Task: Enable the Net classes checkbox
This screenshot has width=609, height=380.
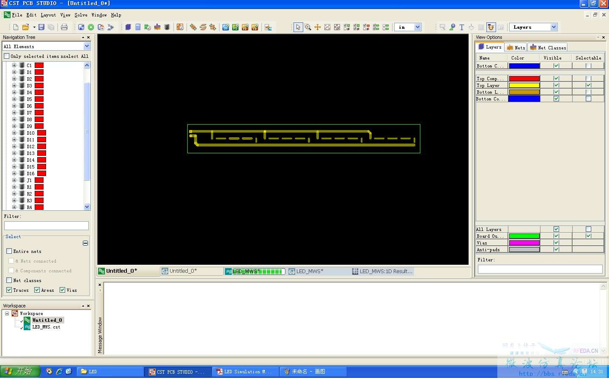Action: point(9,280)
